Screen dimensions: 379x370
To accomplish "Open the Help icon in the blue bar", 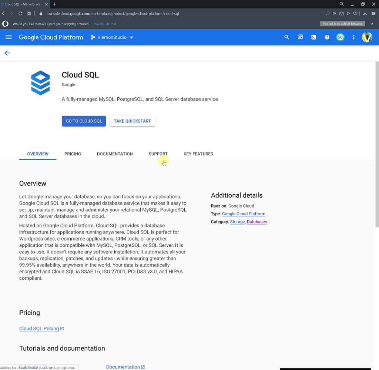I will [327, 37].
